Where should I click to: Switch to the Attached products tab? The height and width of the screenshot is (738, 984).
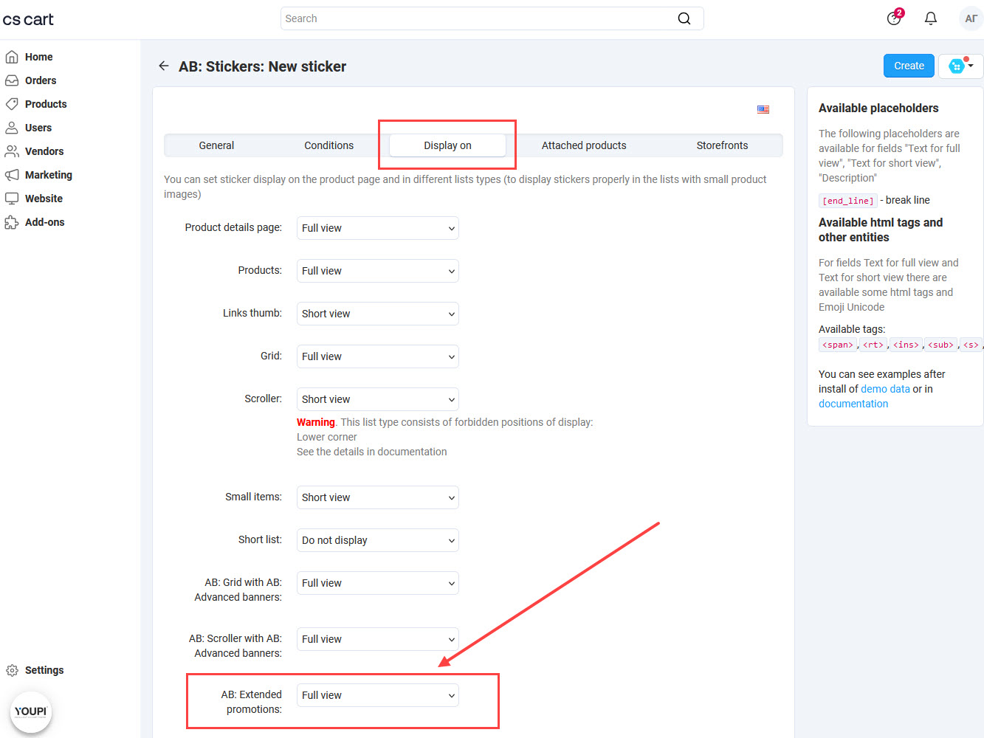click(x=583, y=145)
